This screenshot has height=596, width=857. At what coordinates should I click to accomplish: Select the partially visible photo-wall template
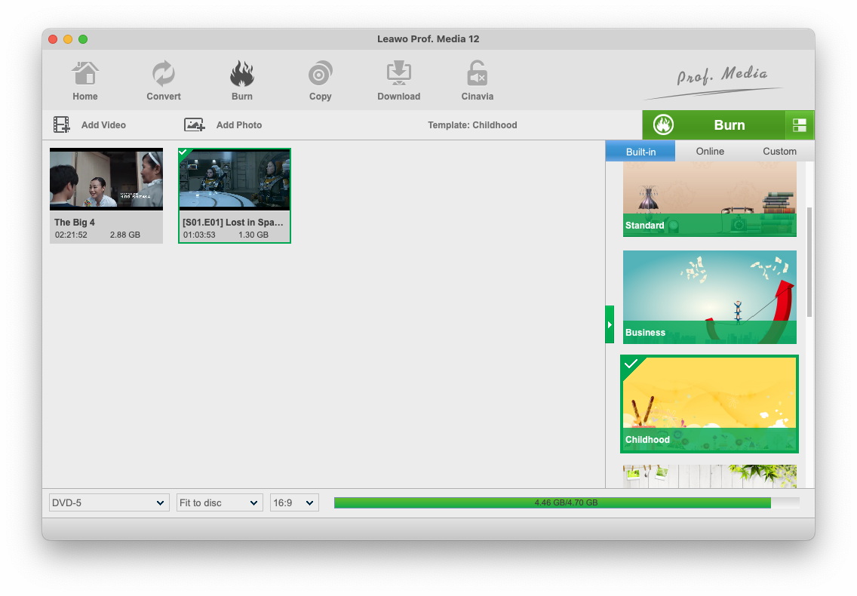pyautogui.click(x=709, y=476)
